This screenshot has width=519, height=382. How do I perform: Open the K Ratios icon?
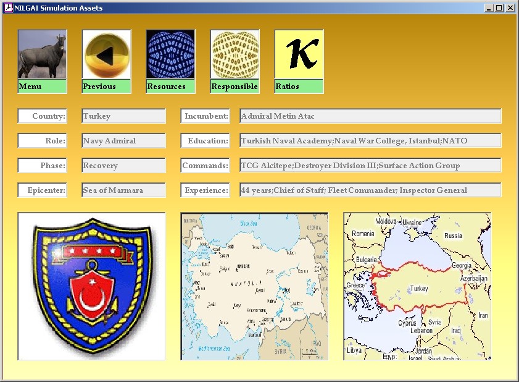click(299, 55)
